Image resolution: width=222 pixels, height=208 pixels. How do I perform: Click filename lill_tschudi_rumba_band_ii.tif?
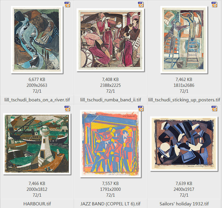(111, 100)
